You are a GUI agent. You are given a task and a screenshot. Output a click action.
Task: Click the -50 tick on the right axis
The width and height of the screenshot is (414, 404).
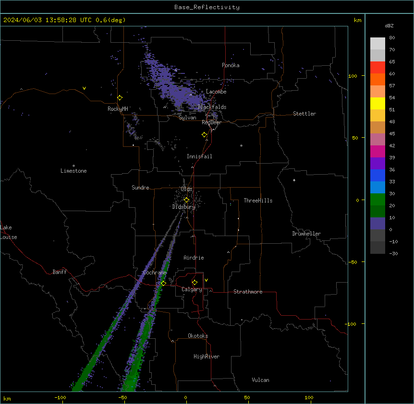[353, 262]
